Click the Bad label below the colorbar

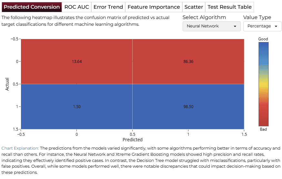(x=263, y=129)
